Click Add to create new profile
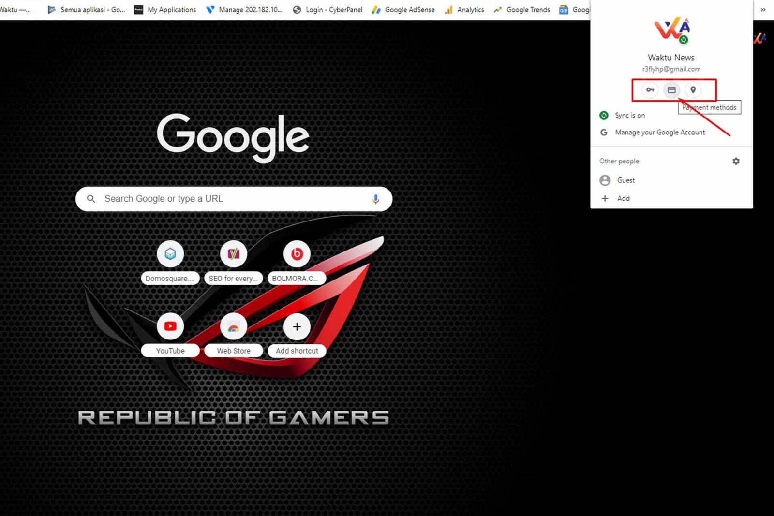The image size is (774, 516). point(671,198)
